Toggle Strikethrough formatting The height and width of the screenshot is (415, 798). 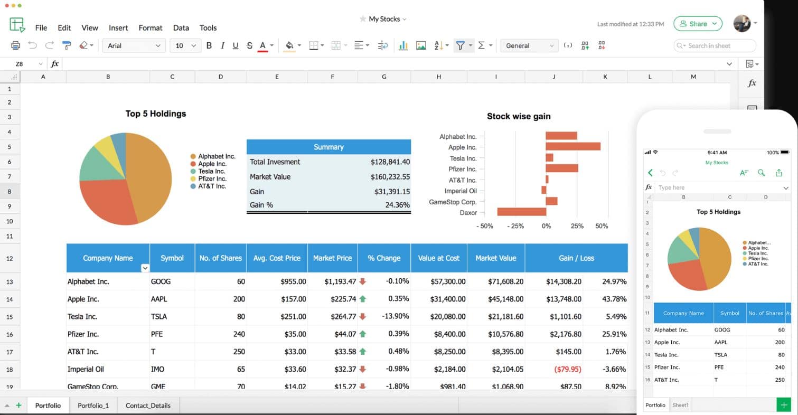(249, 45)
